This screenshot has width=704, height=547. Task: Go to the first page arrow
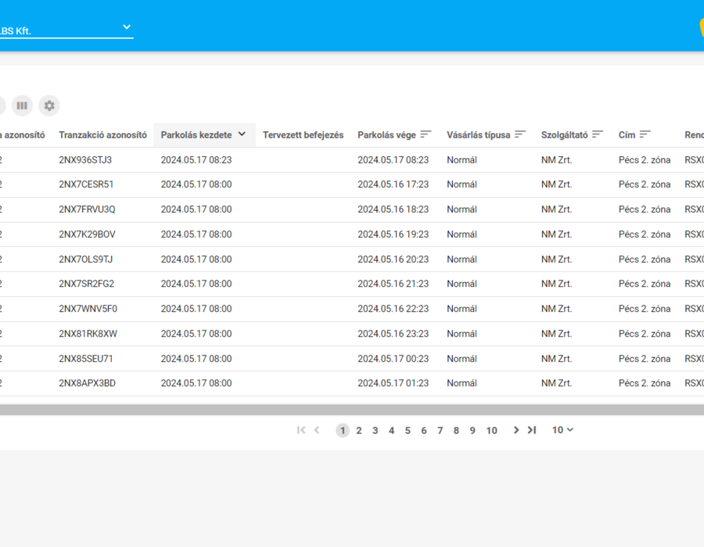301,431
